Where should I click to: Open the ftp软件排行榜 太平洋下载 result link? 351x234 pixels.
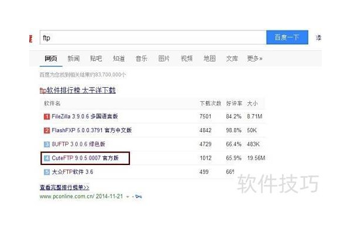point(78,90)
